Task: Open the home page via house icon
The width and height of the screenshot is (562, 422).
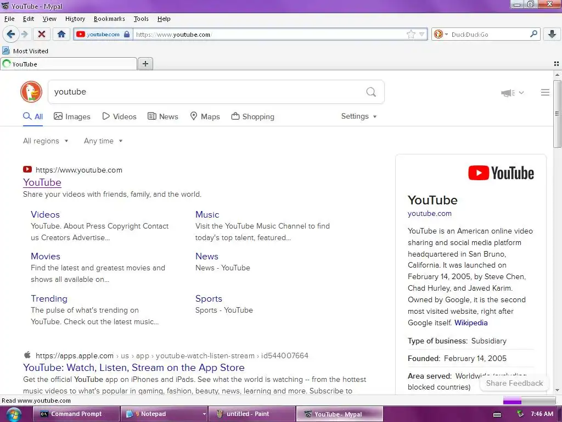Action: tap(61, 35)
